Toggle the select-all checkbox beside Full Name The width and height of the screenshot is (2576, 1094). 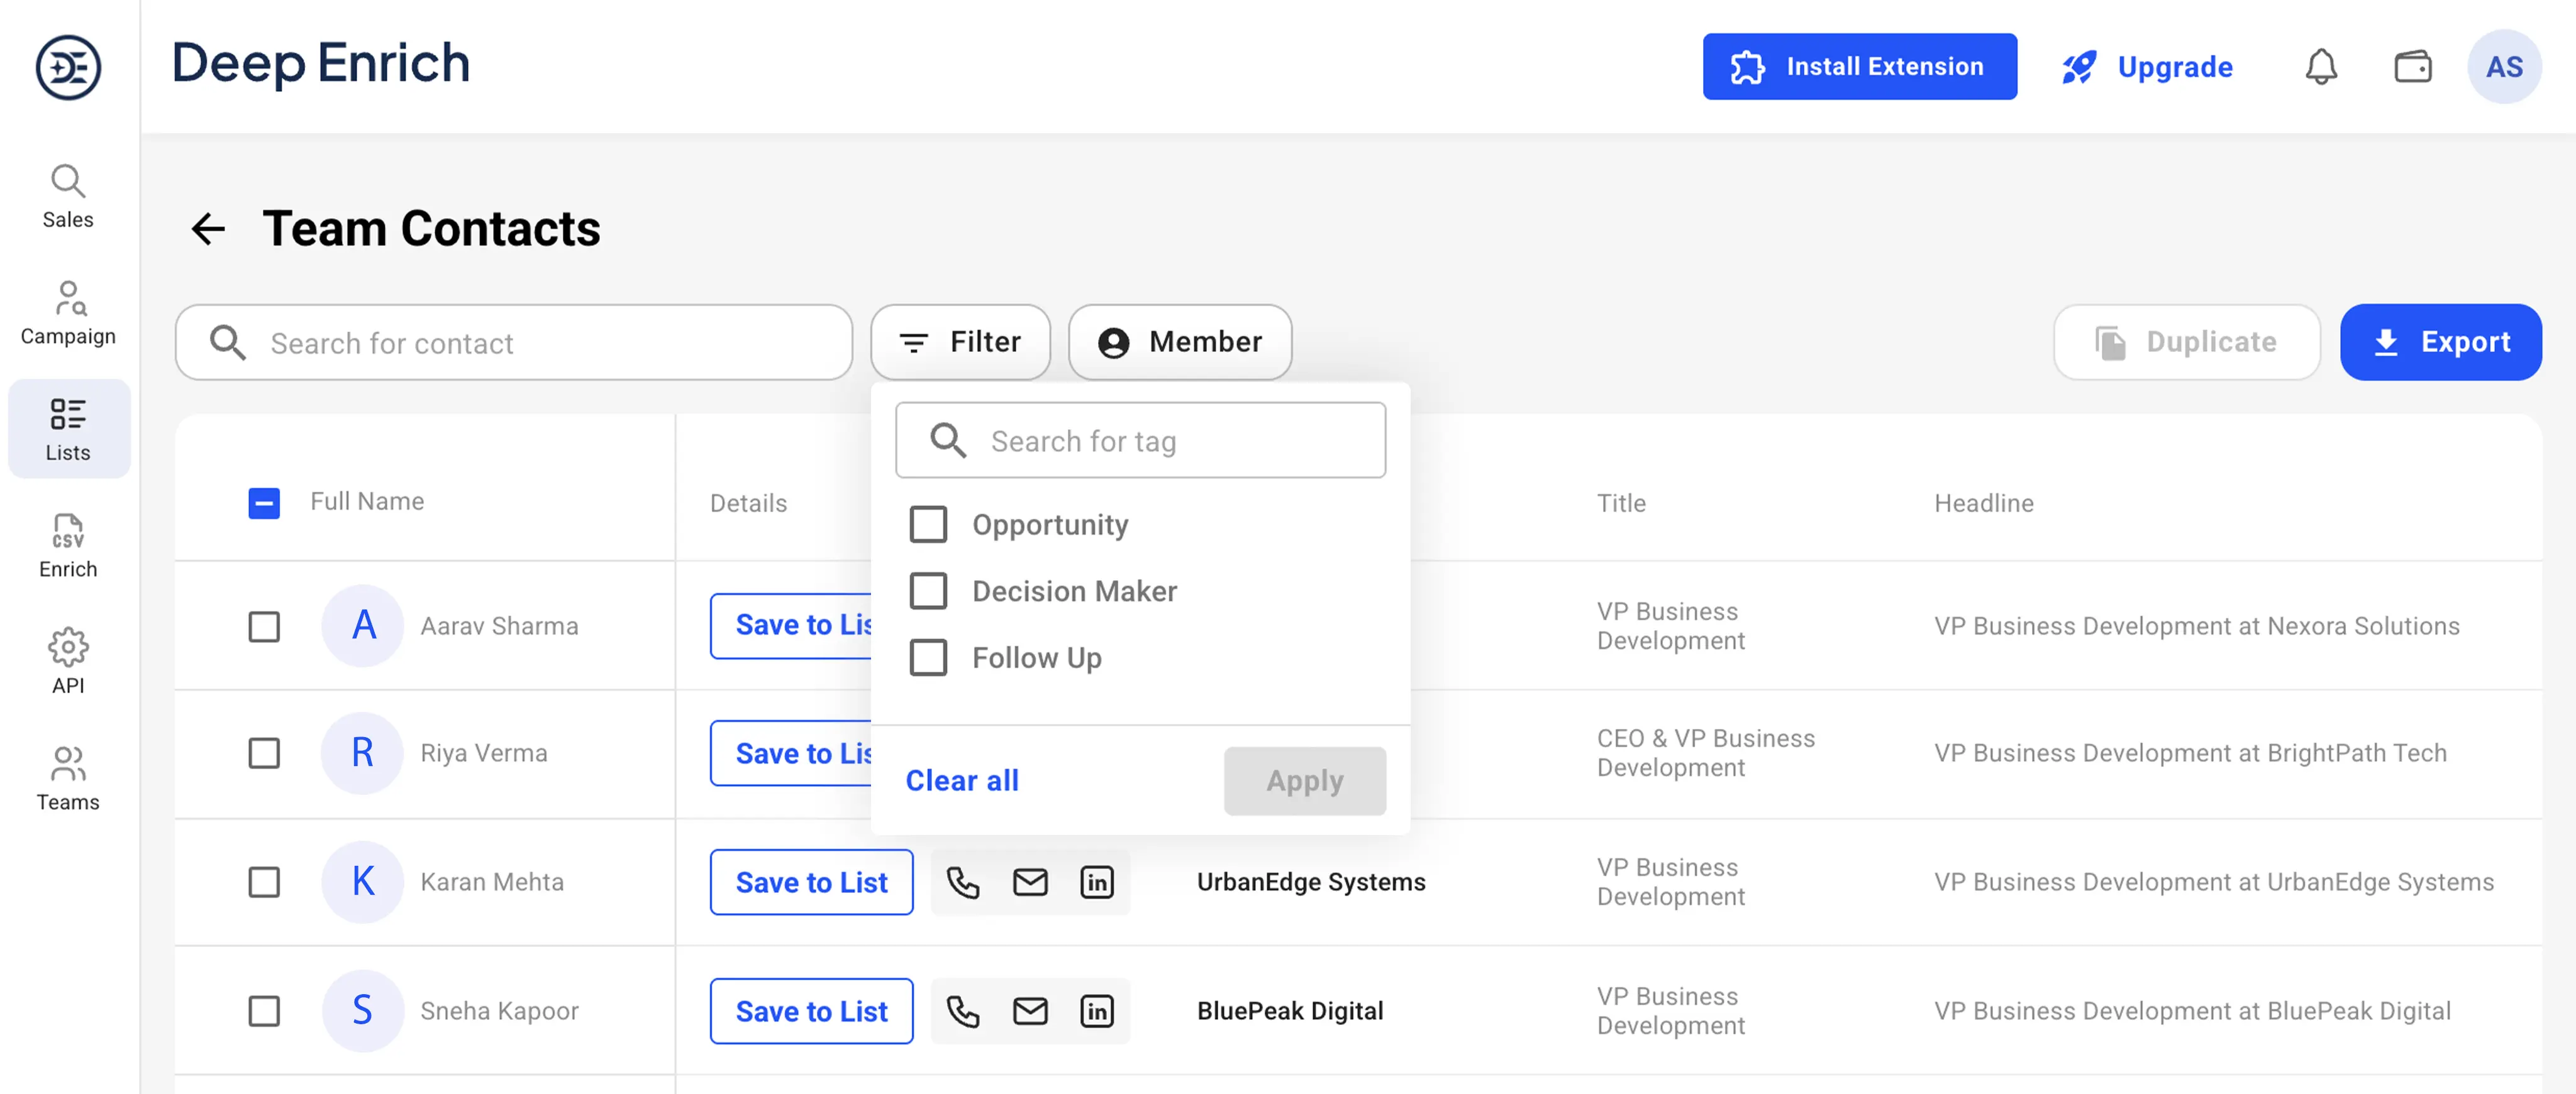[264, 503]
